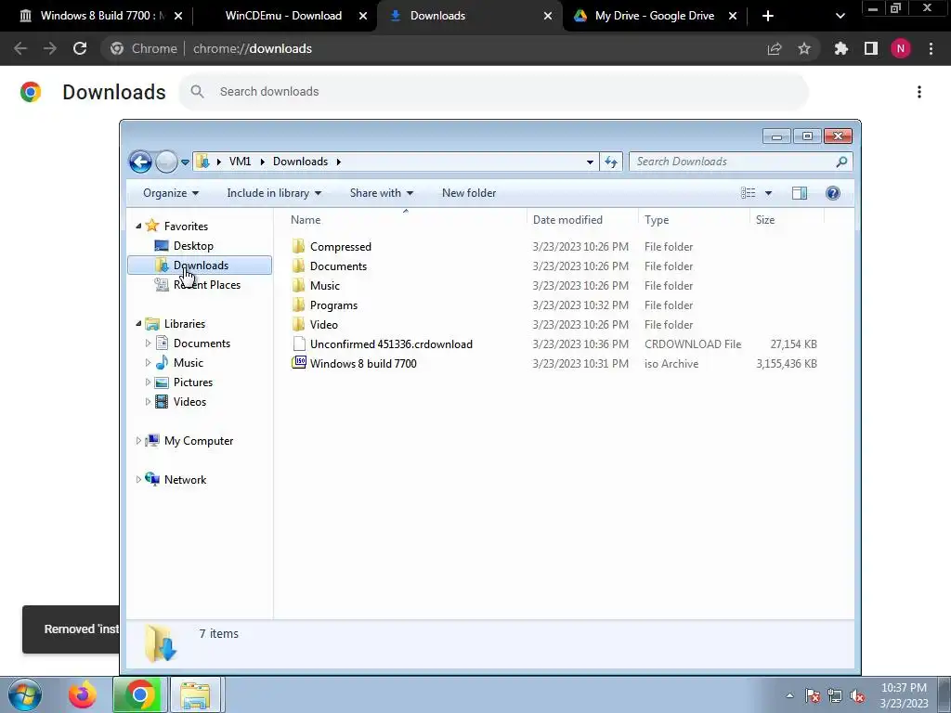Collapse the Favorites tree group

pyautogui.click(x=138, y=227)
